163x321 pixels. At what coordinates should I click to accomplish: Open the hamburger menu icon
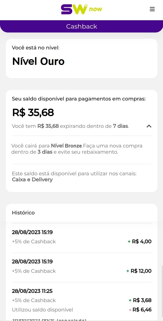click(x=152, y=9)
